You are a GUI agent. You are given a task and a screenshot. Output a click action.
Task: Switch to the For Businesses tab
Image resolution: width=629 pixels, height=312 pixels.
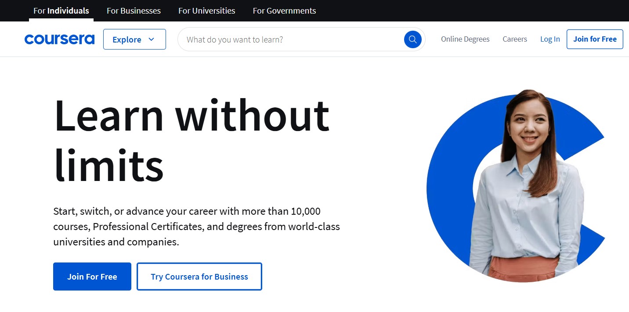click(x=134, y=11)
